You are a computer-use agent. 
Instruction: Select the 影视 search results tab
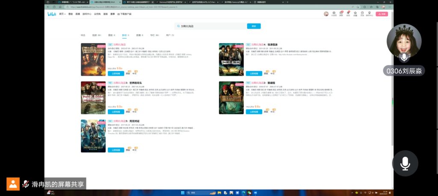pos(125,35)
